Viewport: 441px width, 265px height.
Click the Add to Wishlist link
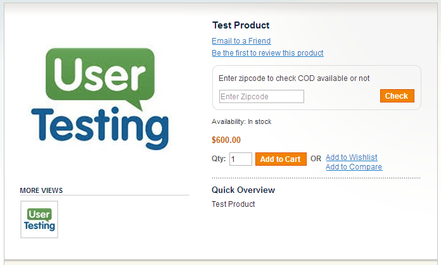[351, 157]
